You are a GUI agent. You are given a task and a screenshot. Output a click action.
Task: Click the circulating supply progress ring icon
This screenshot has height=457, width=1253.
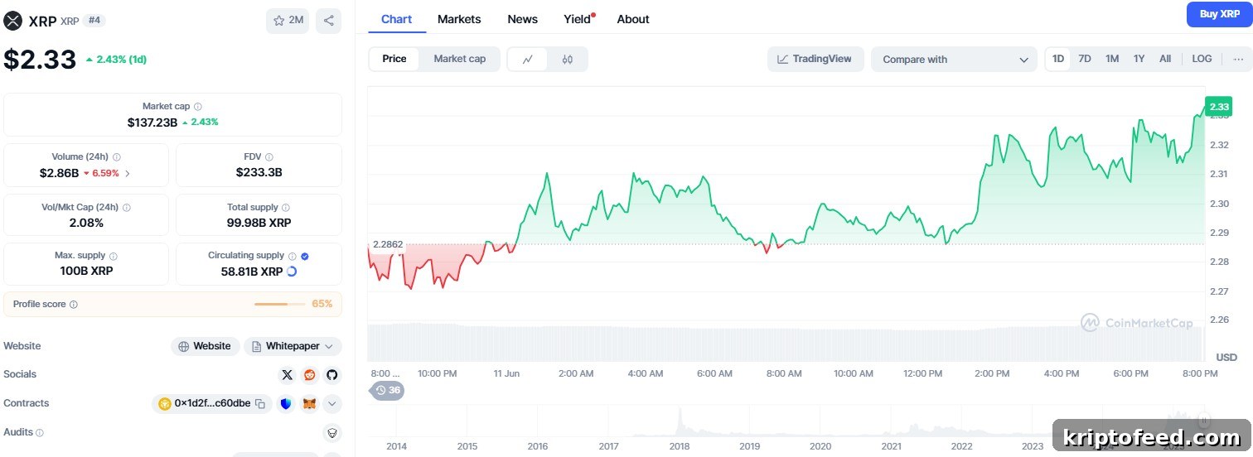coord(292,272)
